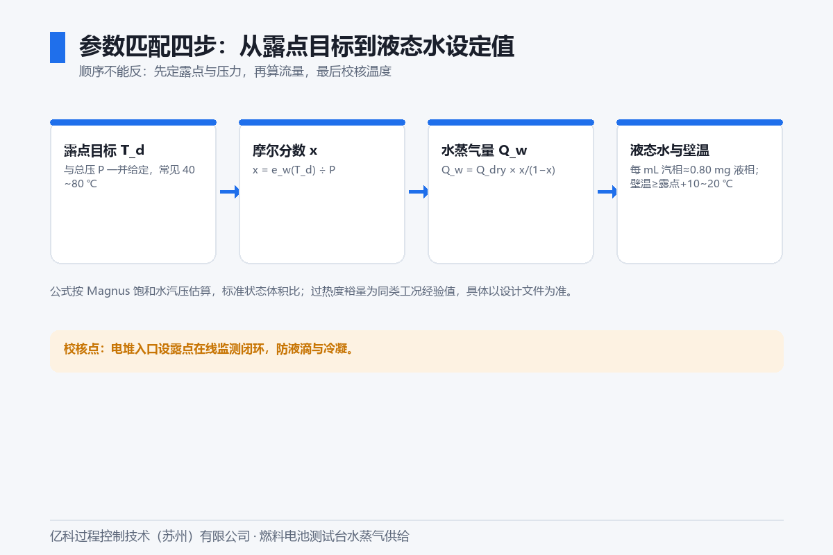Click the footer '亿科过程控制技术（苏州）有限公司'

[x=149, y=536]
